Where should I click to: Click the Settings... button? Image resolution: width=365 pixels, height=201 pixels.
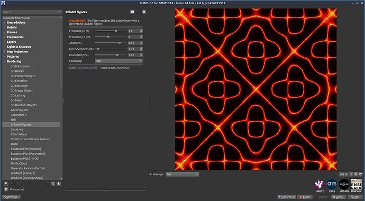(12, 197)
